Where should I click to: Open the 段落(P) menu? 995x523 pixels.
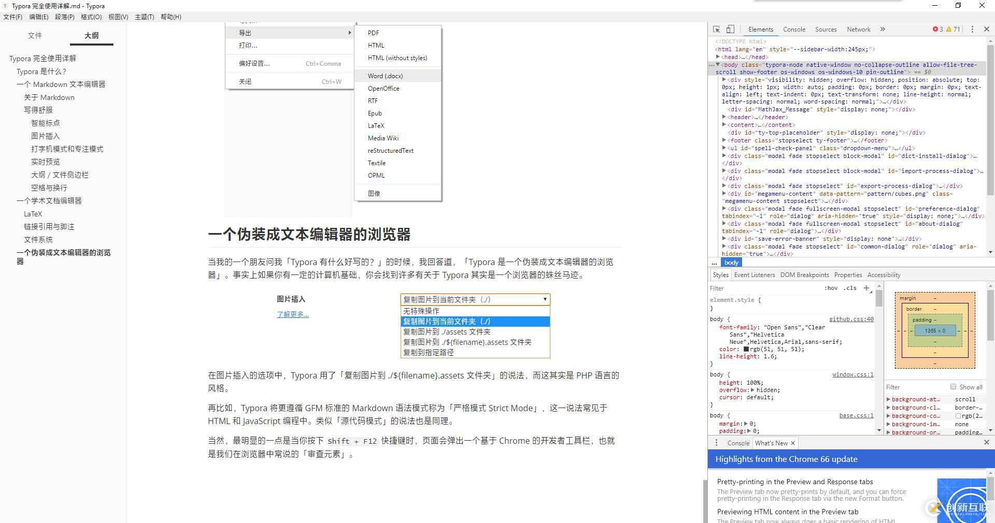65,17
